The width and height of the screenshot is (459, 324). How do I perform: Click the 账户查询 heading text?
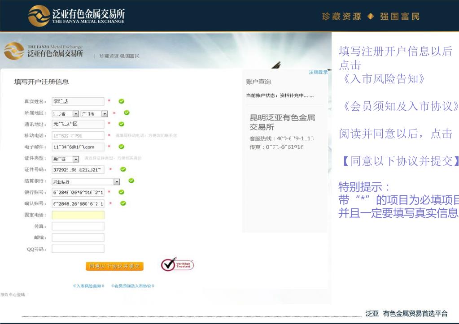point(258,82)
